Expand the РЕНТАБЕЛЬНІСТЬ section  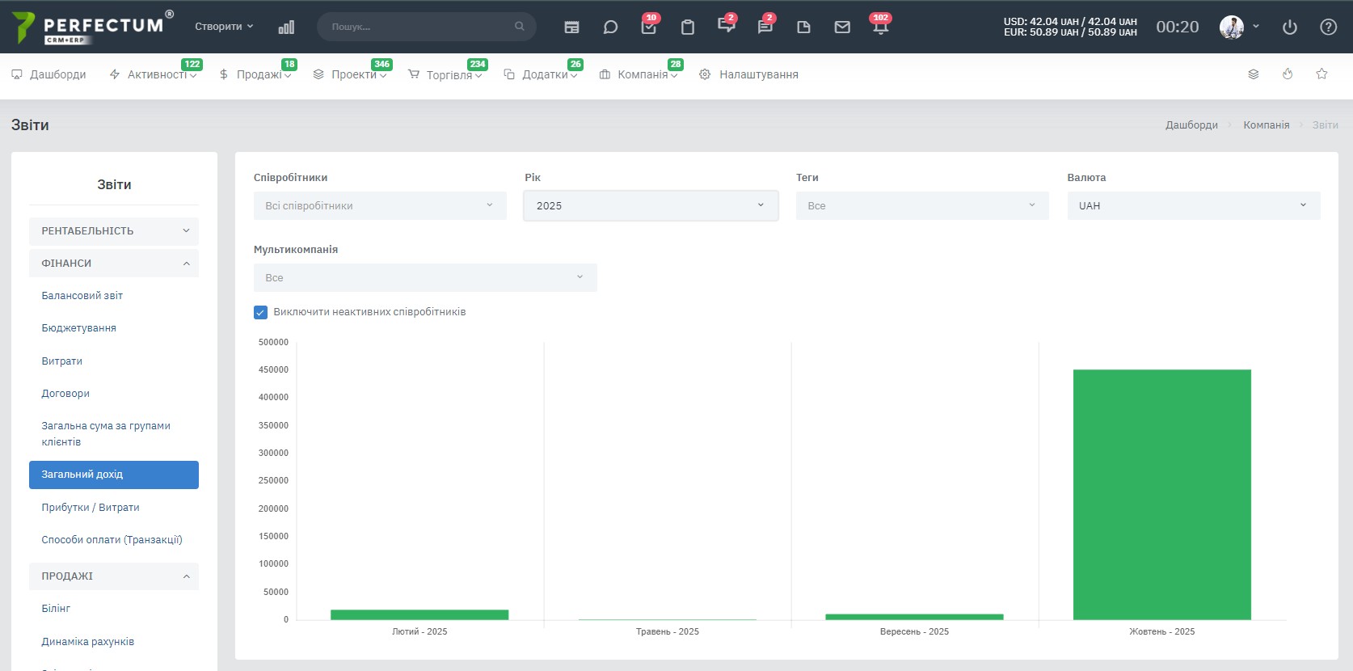[x=114, y=231]
